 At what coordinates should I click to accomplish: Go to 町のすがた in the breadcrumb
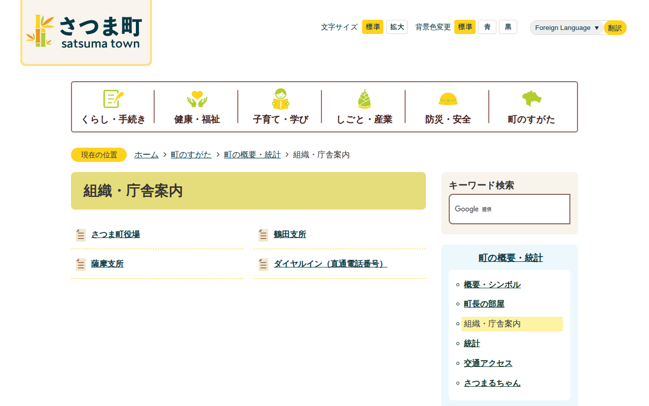point(191,155)
